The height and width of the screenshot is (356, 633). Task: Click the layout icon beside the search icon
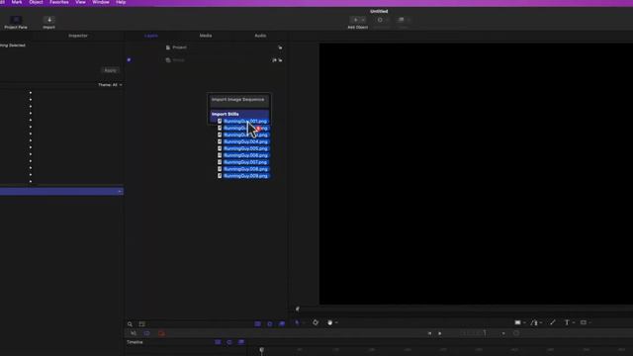pos(142,324)
